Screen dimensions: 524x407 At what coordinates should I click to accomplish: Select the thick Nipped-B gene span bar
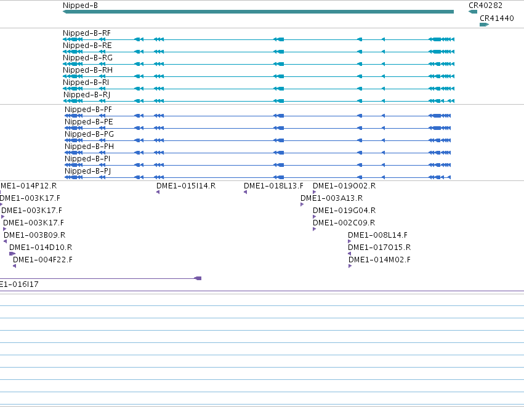pos(258,12)
